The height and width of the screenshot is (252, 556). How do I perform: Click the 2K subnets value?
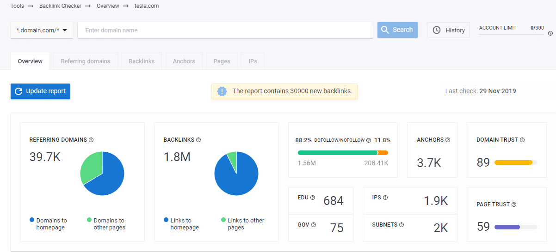tap(440, 228)
